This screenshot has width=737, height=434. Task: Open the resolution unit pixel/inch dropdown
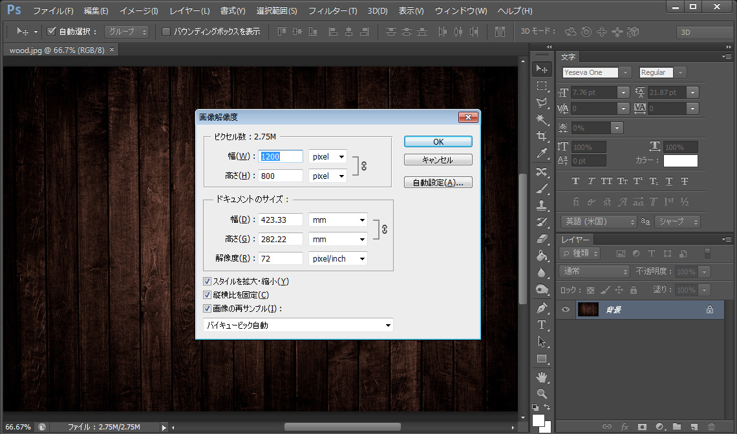(x=338, y=258)
